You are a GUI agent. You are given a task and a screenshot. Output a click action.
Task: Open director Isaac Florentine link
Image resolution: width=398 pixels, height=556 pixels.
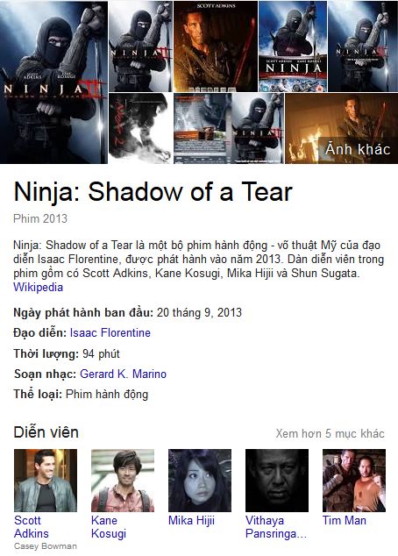point(110,332)
